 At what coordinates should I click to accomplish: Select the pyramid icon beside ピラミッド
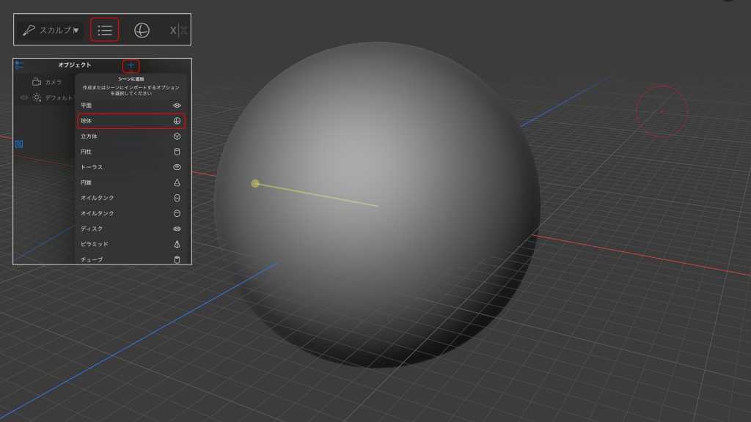click(x=176, y=244)
